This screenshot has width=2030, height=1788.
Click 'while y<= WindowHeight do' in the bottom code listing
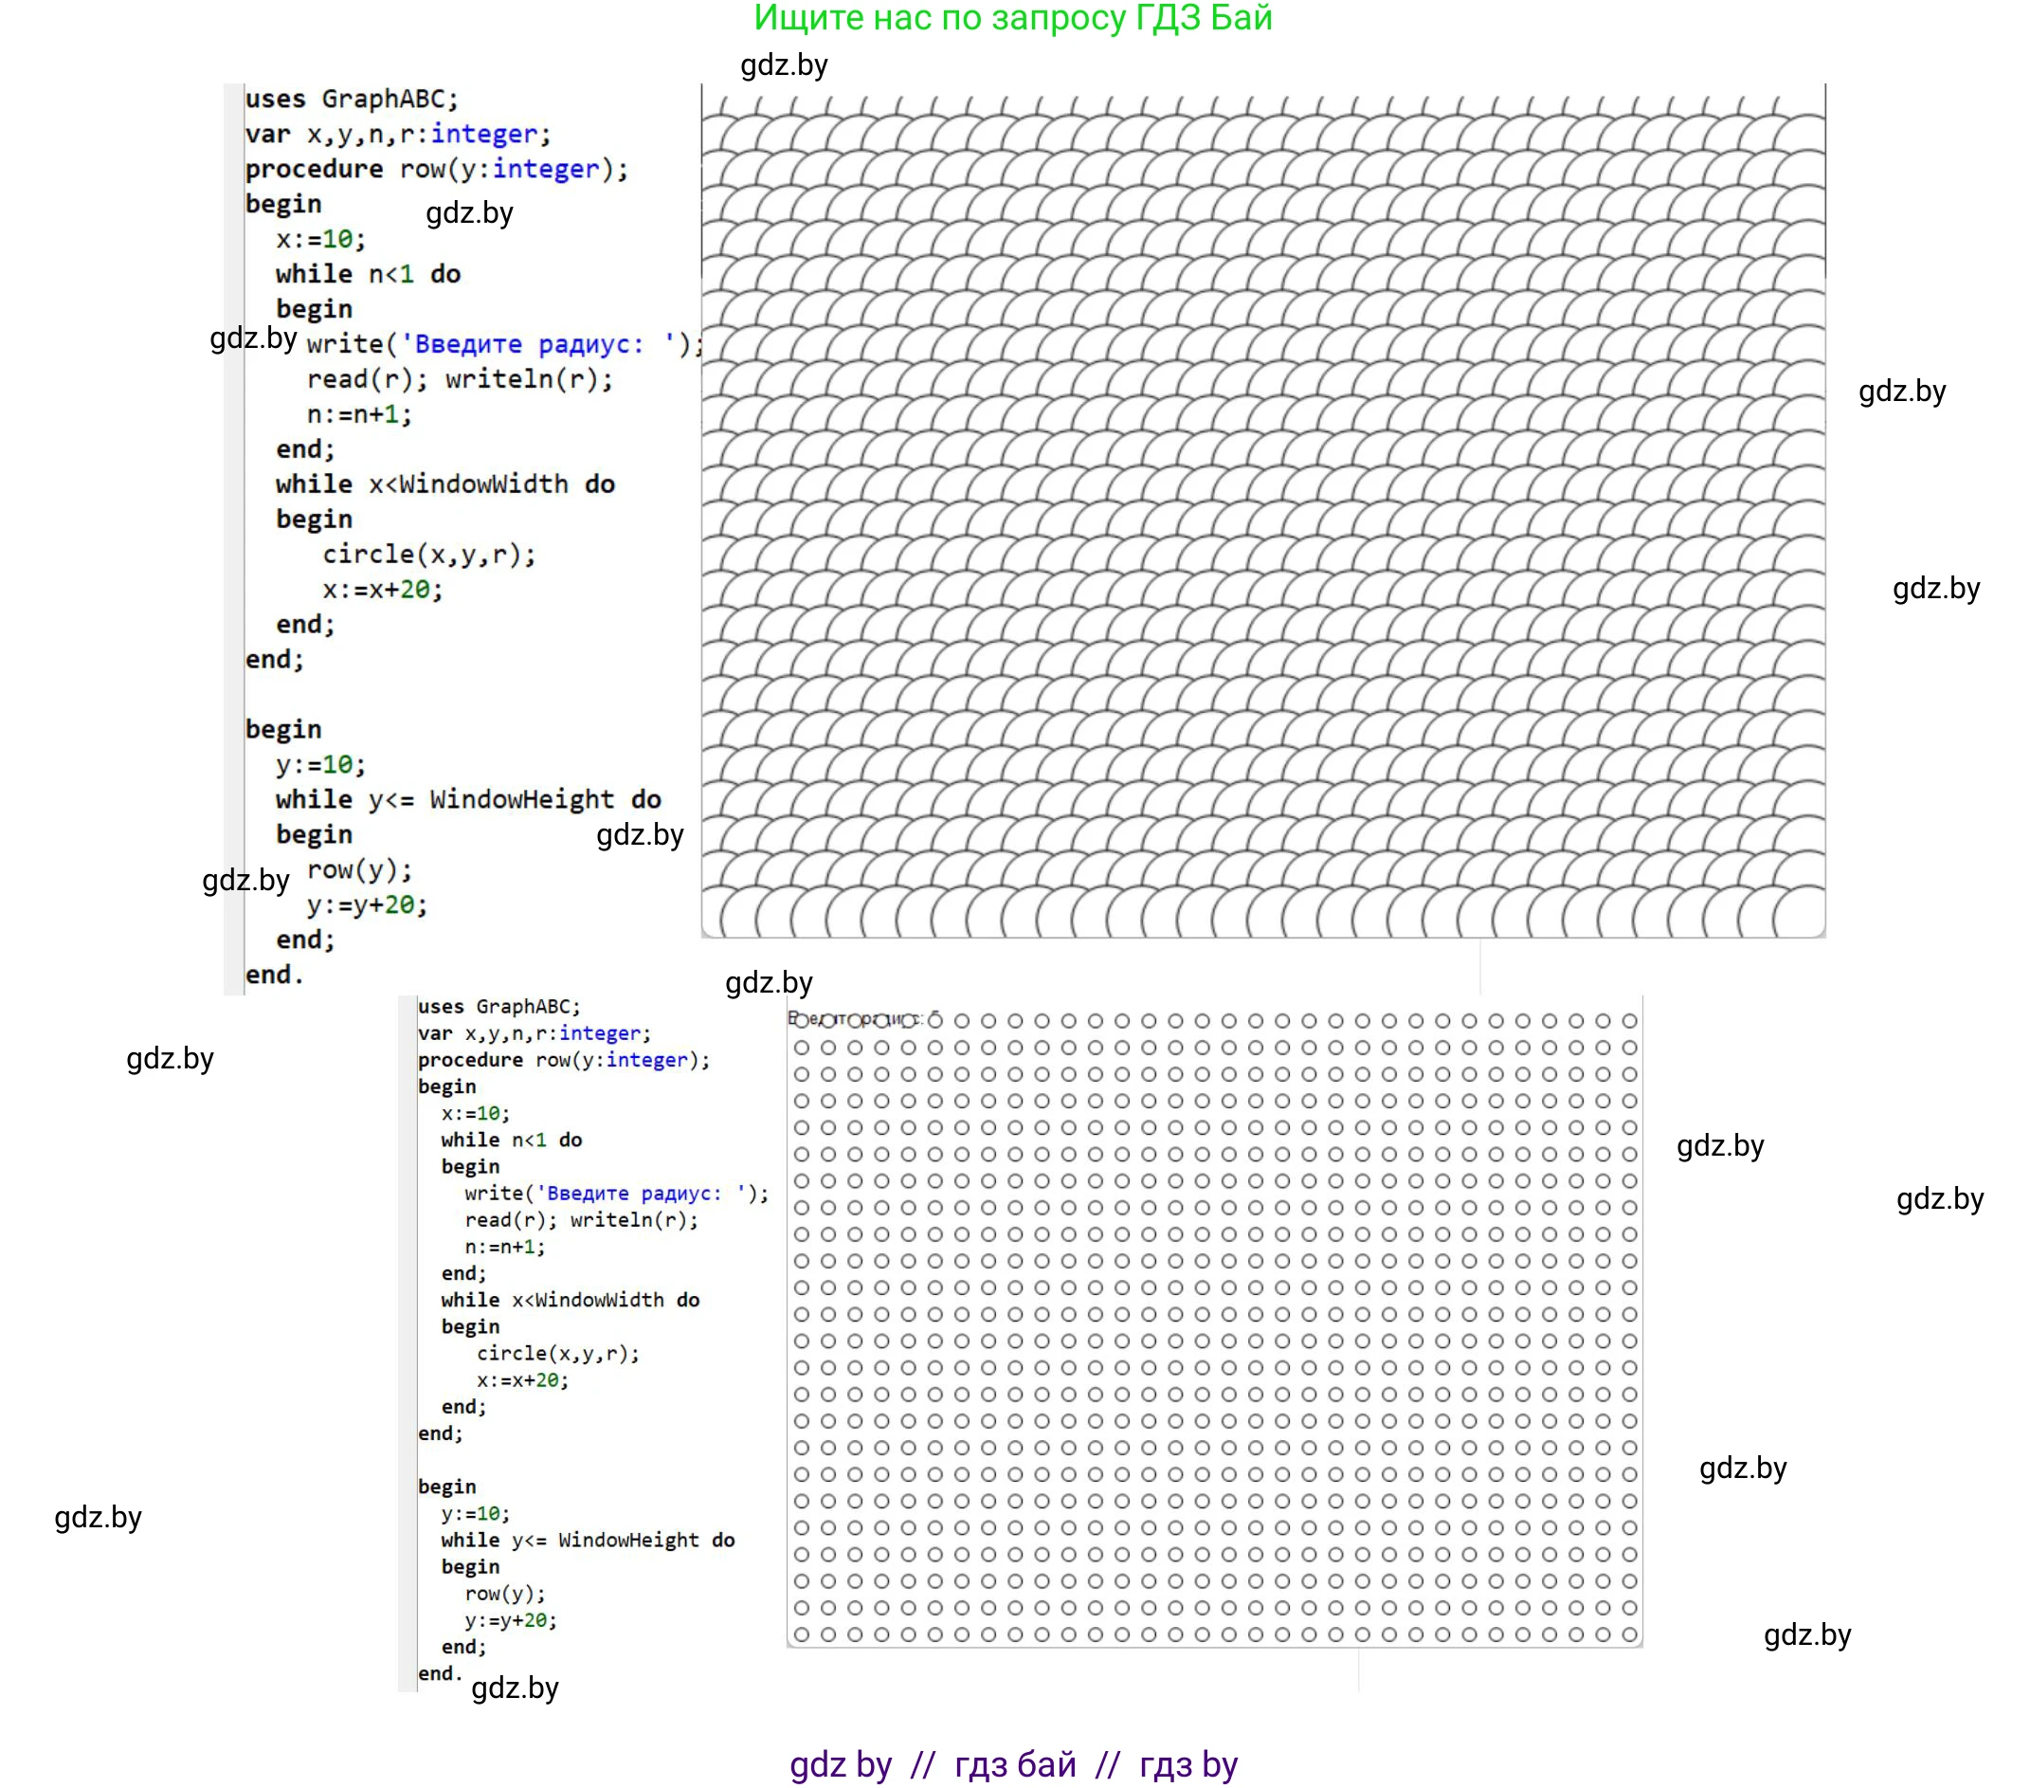[588, 1541]
